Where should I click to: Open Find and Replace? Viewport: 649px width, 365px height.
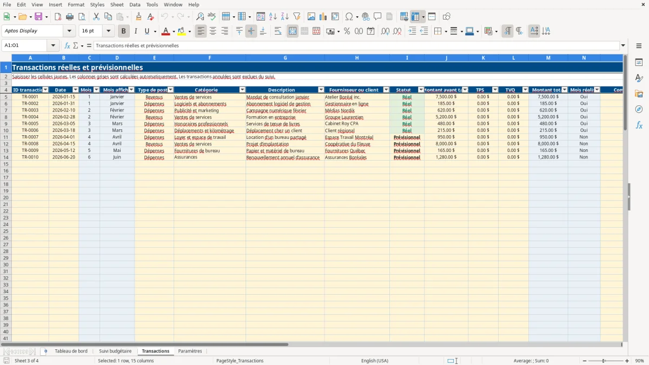[200, 17]
